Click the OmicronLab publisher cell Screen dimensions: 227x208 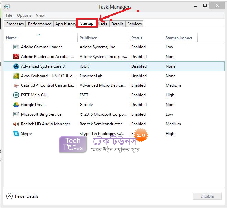pyautogui.click(x=91, y=76)
